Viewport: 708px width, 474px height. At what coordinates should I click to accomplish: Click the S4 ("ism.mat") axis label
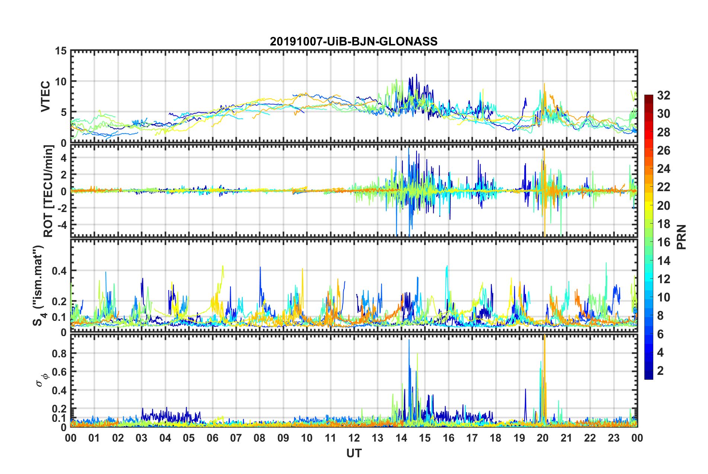pyautogui.click(x=38, y=285)
